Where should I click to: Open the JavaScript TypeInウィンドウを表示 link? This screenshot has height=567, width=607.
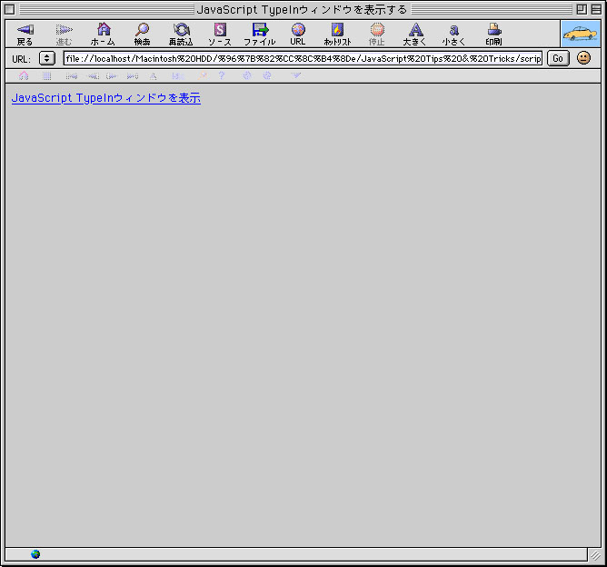(106, 97)
